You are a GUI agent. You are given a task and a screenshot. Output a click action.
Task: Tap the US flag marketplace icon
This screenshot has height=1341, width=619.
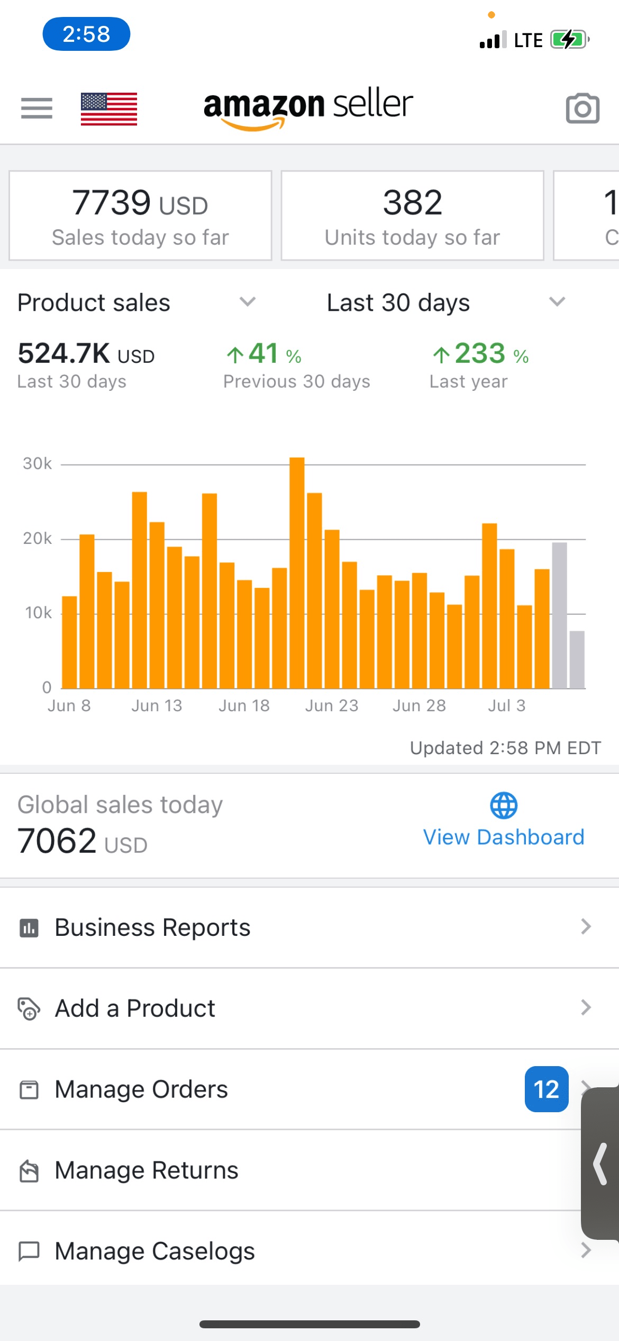pyautogui.click(x=109, y=109)
